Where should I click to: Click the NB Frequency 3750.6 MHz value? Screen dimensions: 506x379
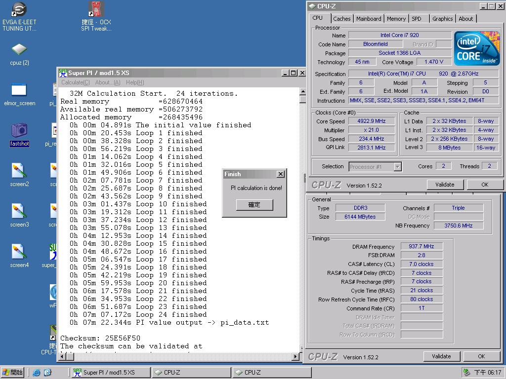point(459,226)
